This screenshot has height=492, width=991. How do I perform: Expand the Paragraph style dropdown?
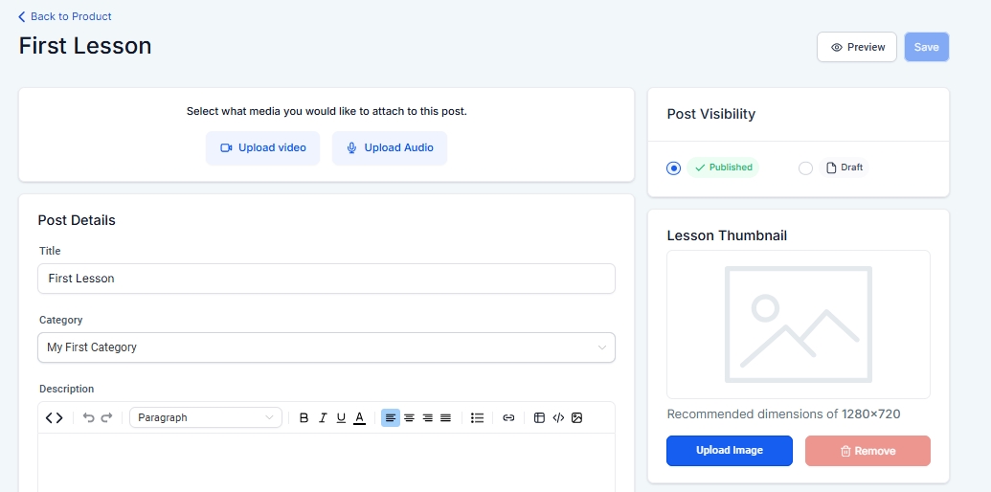point(205,418)
